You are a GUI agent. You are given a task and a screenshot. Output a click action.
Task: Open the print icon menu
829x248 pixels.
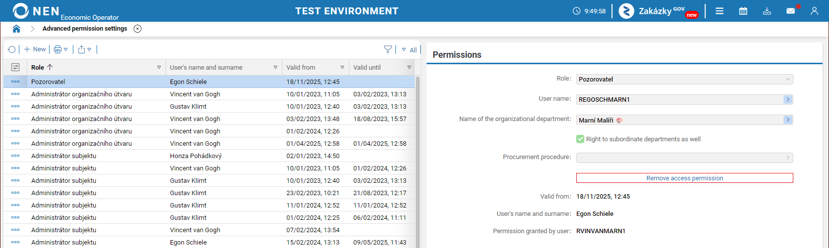click(x=60, y=49)
